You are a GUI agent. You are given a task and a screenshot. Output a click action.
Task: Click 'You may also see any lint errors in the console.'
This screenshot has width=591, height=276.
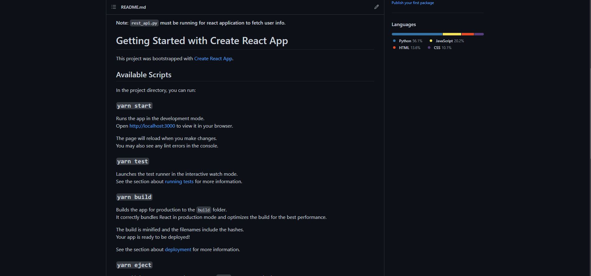[x=167, y=146]
